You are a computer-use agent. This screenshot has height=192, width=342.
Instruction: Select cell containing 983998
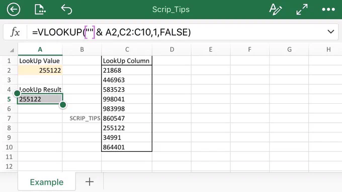(x=127, y=108)
